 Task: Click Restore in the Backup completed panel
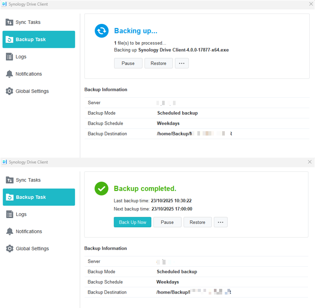click(x=197, y=222)
